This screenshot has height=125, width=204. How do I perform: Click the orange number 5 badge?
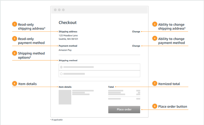14,53
